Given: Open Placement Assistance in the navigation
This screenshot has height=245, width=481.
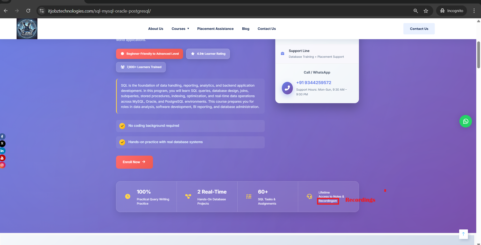Looking at the screenshot, I should pyautogui.click(x=215, y=29).
